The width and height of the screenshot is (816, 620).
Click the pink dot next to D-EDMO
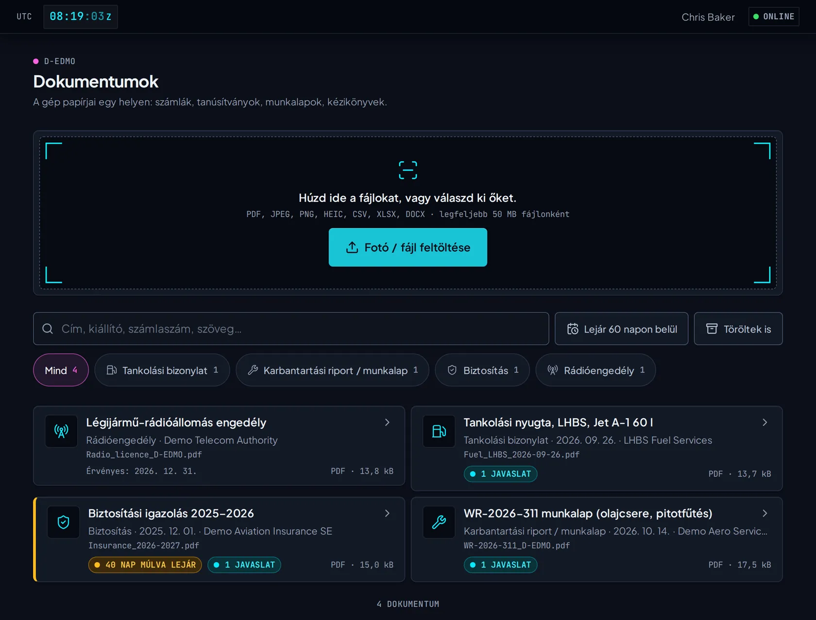pos(36,61)
